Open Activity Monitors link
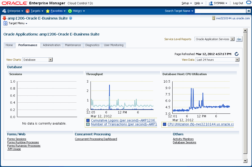Image resolution: width=252 pixels, height=167 pixels. tap(183, 139)
